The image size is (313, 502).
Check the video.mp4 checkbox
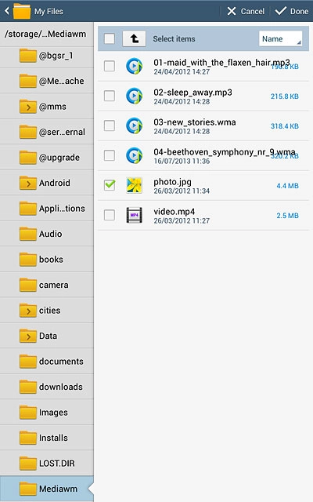pyautogui.click(x=110, y=215)
